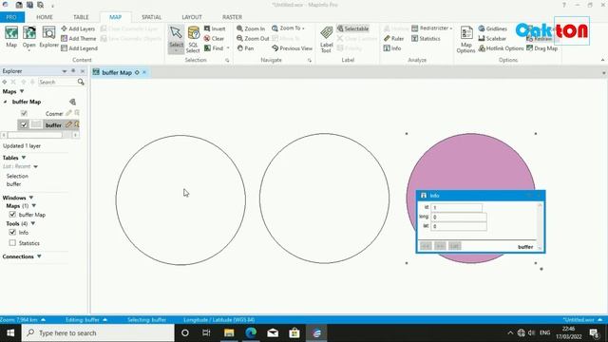Toggle Gridlines on the map
This screenshot has width=608, height=342.
click(x=492, y=28)
